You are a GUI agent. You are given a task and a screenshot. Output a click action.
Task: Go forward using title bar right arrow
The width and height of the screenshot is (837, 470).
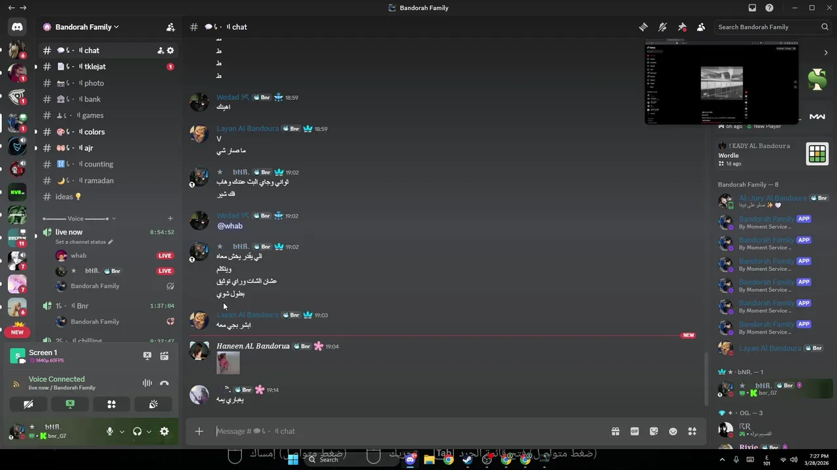pyautogui.click(x=24, y=8)
